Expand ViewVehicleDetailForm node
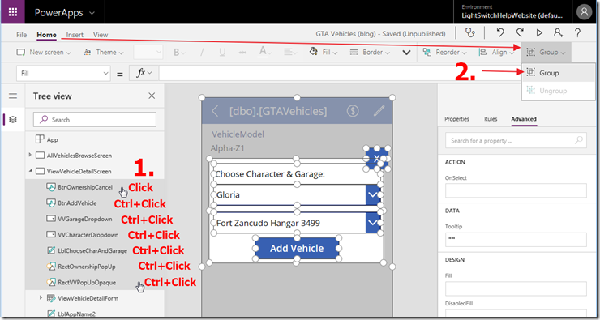This screenshot has width=600, height=320. pyautogui.click(x=41, y=297)
